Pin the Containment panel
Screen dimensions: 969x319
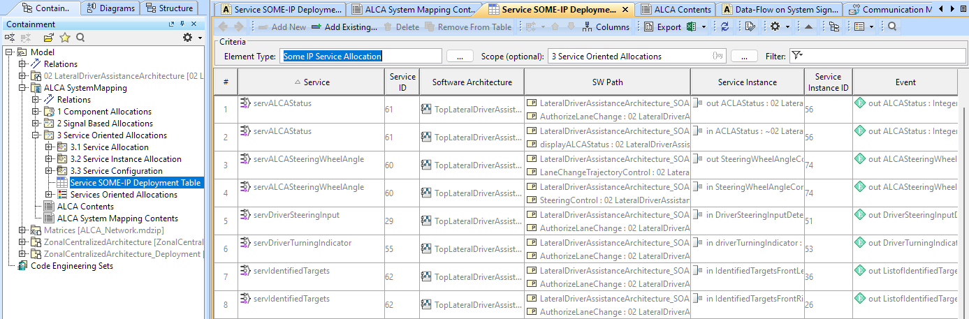click(x=182, y=24)
